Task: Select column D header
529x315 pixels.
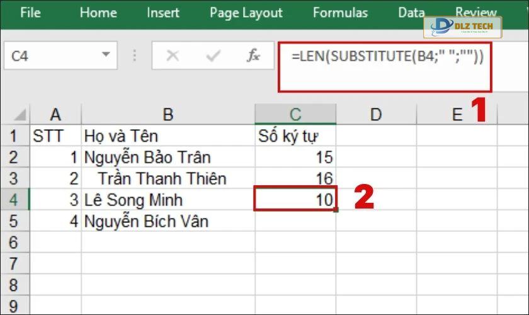Action: [x=376, y=115]
